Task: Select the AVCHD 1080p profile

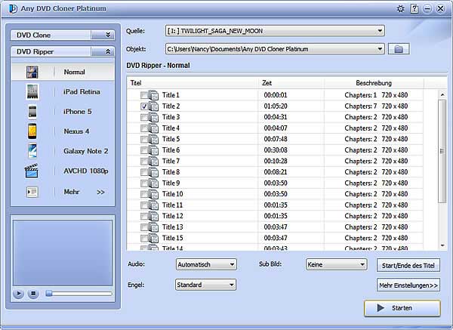Action: 86,171
